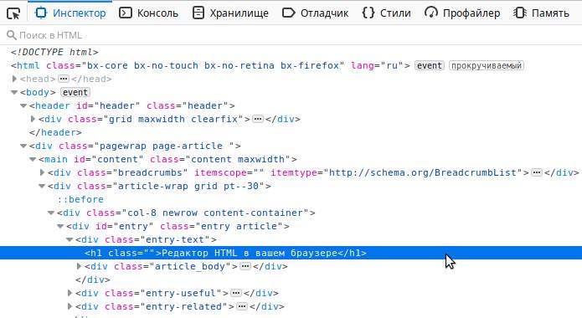Image resolution: width=582 pixels, height=318 pixels.
Task: Open the Профайлер performance panel icon
Action: [x=431, y=13]
